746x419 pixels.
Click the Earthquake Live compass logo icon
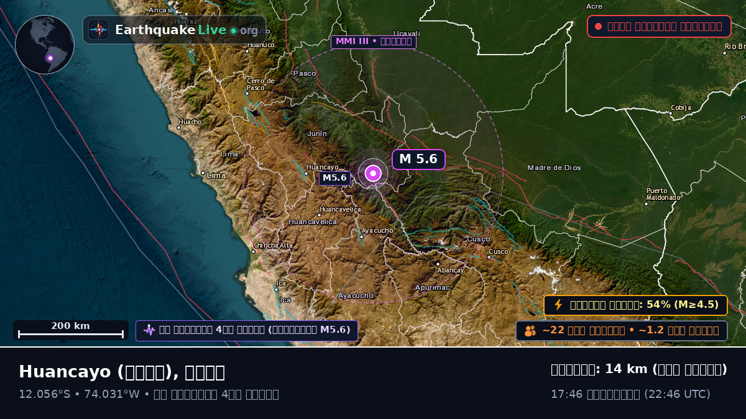pyautogui.click(x=99, y=30)
